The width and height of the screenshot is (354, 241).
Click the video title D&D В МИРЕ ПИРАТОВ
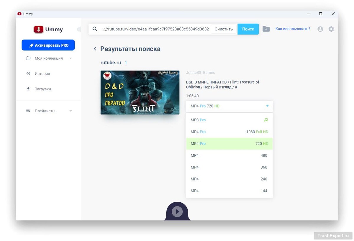point(222,84)
